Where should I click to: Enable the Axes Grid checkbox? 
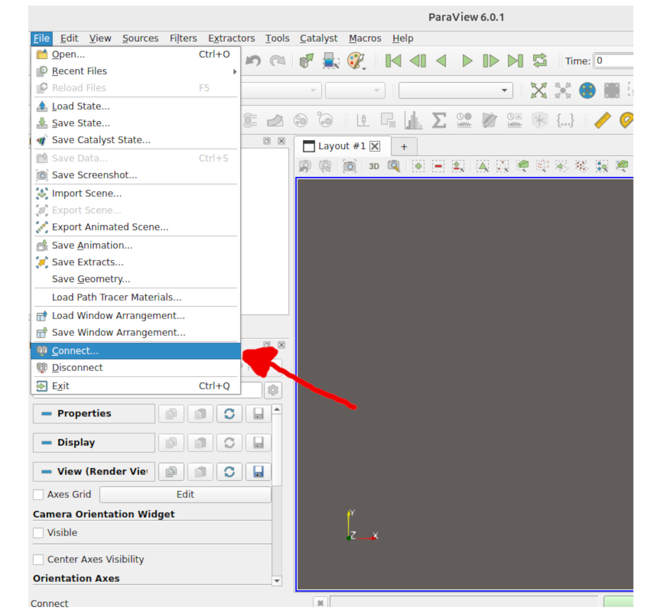point(38,495)
